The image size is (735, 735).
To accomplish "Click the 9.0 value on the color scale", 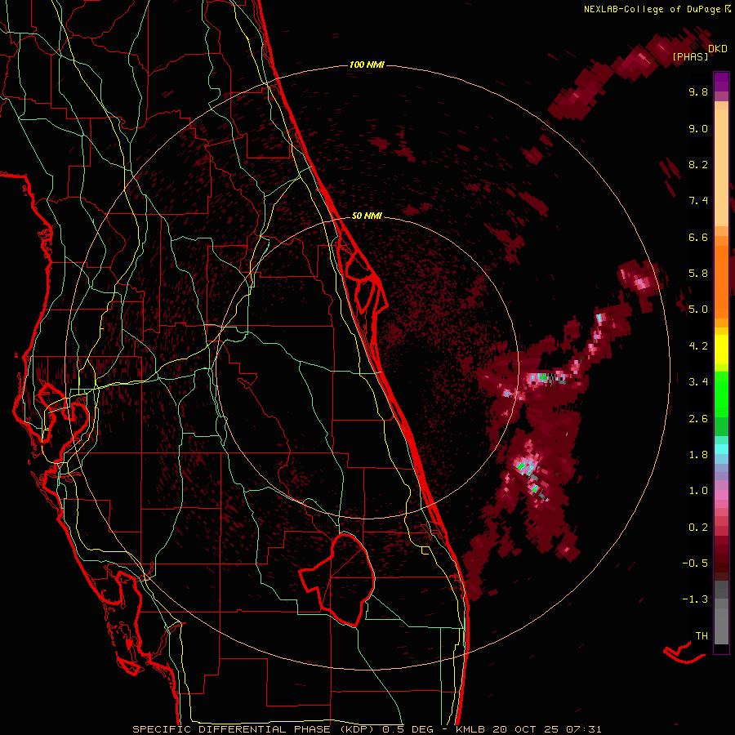I will [x=698, y=128].
